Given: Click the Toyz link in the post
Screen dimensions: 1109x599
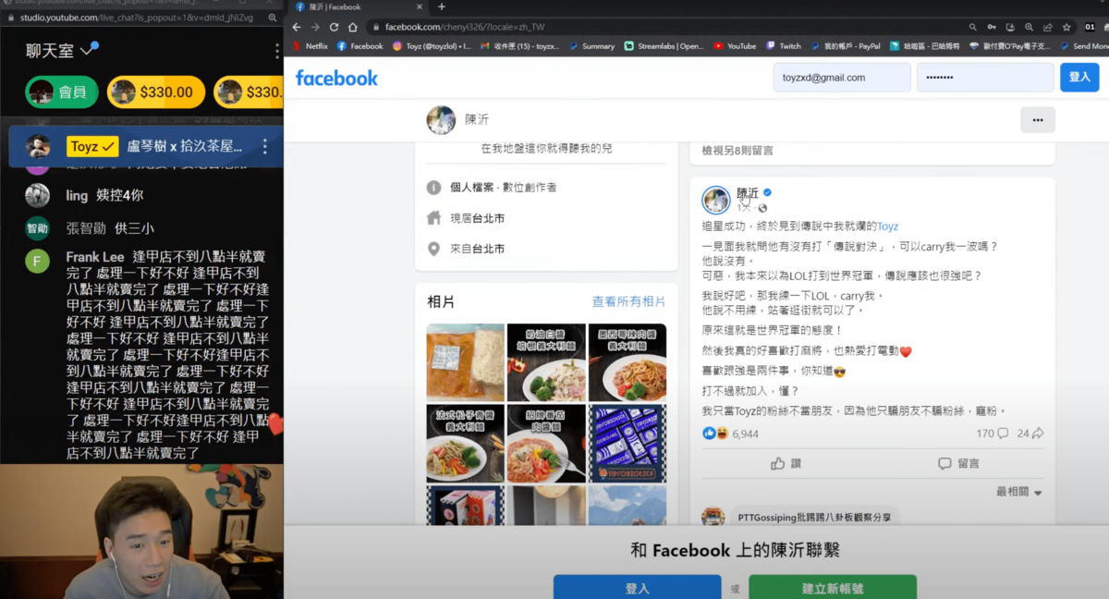Looking at the screenshot, I should point(887,226).
